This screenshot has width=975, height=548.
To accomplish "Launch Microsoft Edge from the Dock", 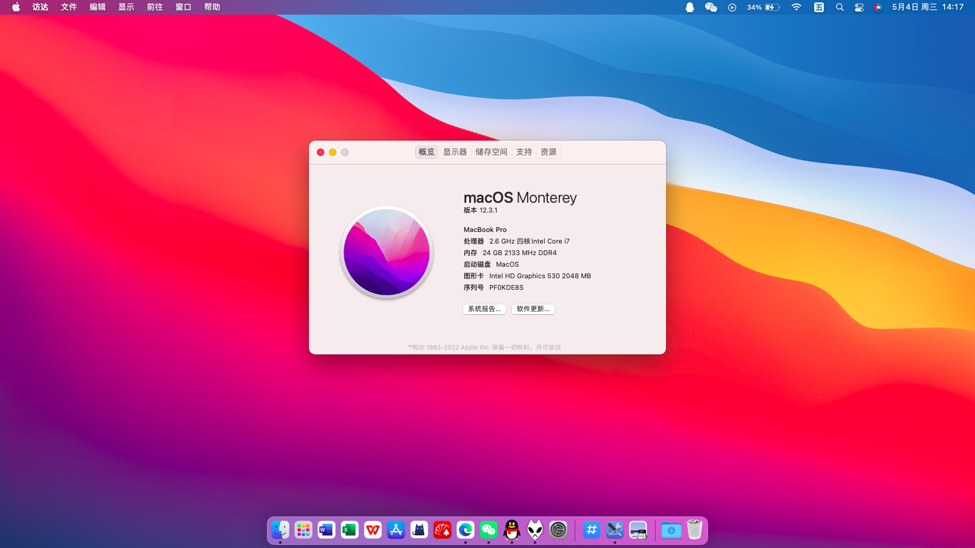I will [466, 530].
